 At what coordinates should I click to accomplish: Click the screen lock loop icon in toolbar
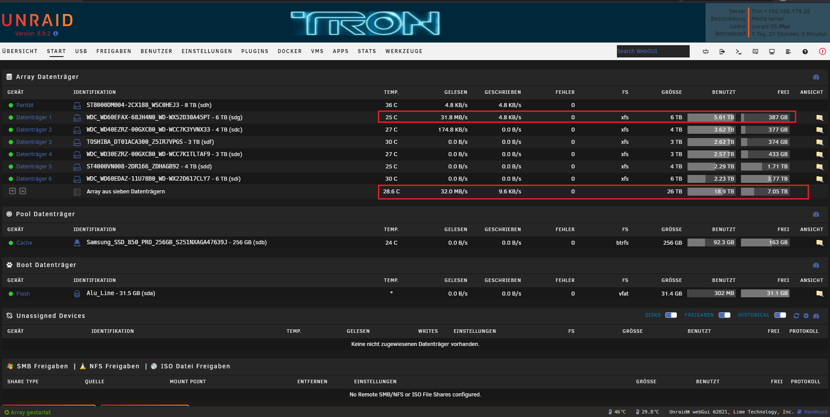(x=705, y=52)
